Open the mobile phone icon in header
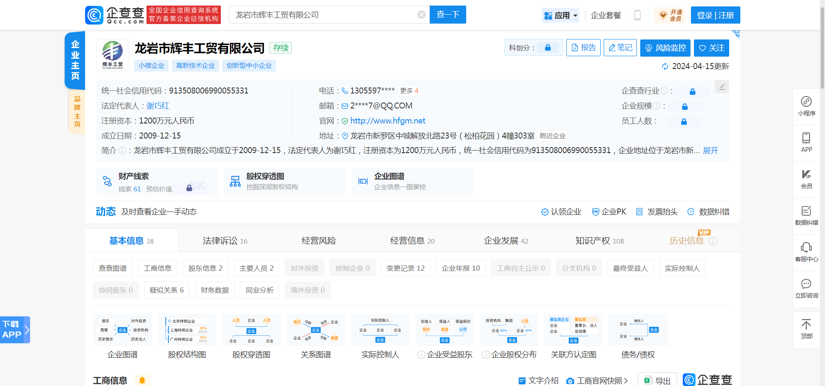The image size is (825, 386). (x=638, y=15)
